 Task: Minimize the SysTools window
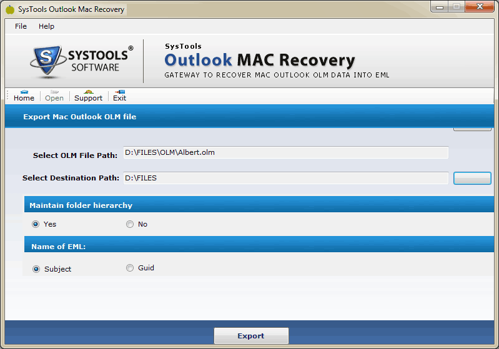tap(440, 7)
